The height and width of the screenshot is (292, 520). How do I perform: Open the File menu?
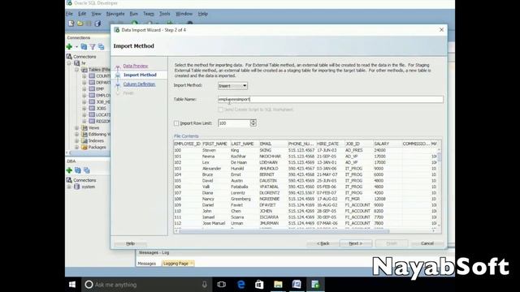(69, 14)
